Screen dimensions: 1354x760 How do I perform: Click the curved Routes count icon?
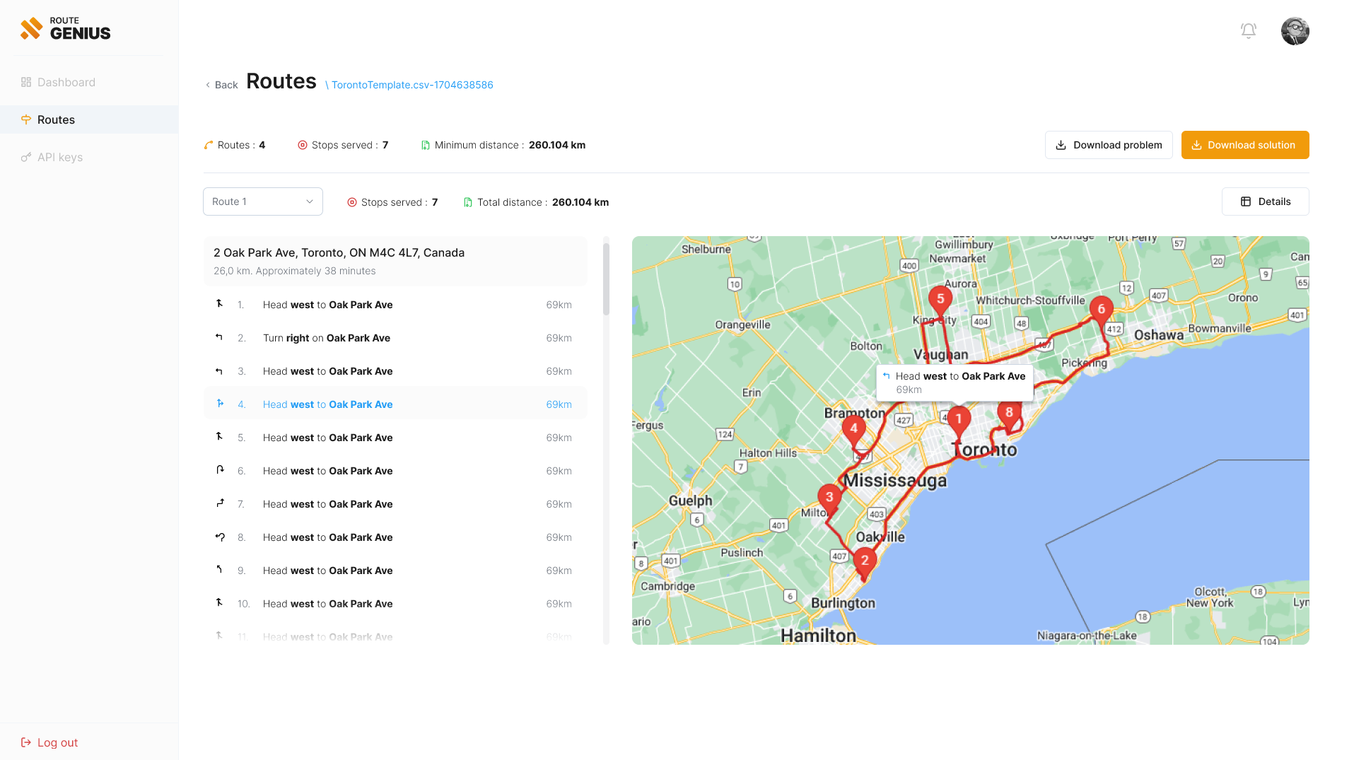(x=208, y=145)
